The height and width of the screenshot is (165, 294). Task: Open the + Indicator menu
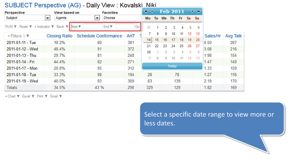tap(44, 27)
